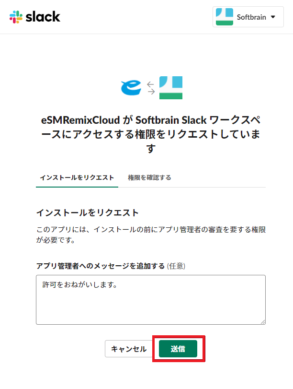Click the text 許可をおねがいします。 in message box
Image resolution: width=293 pixels, height=389 pixels.
tap(80, 285)
